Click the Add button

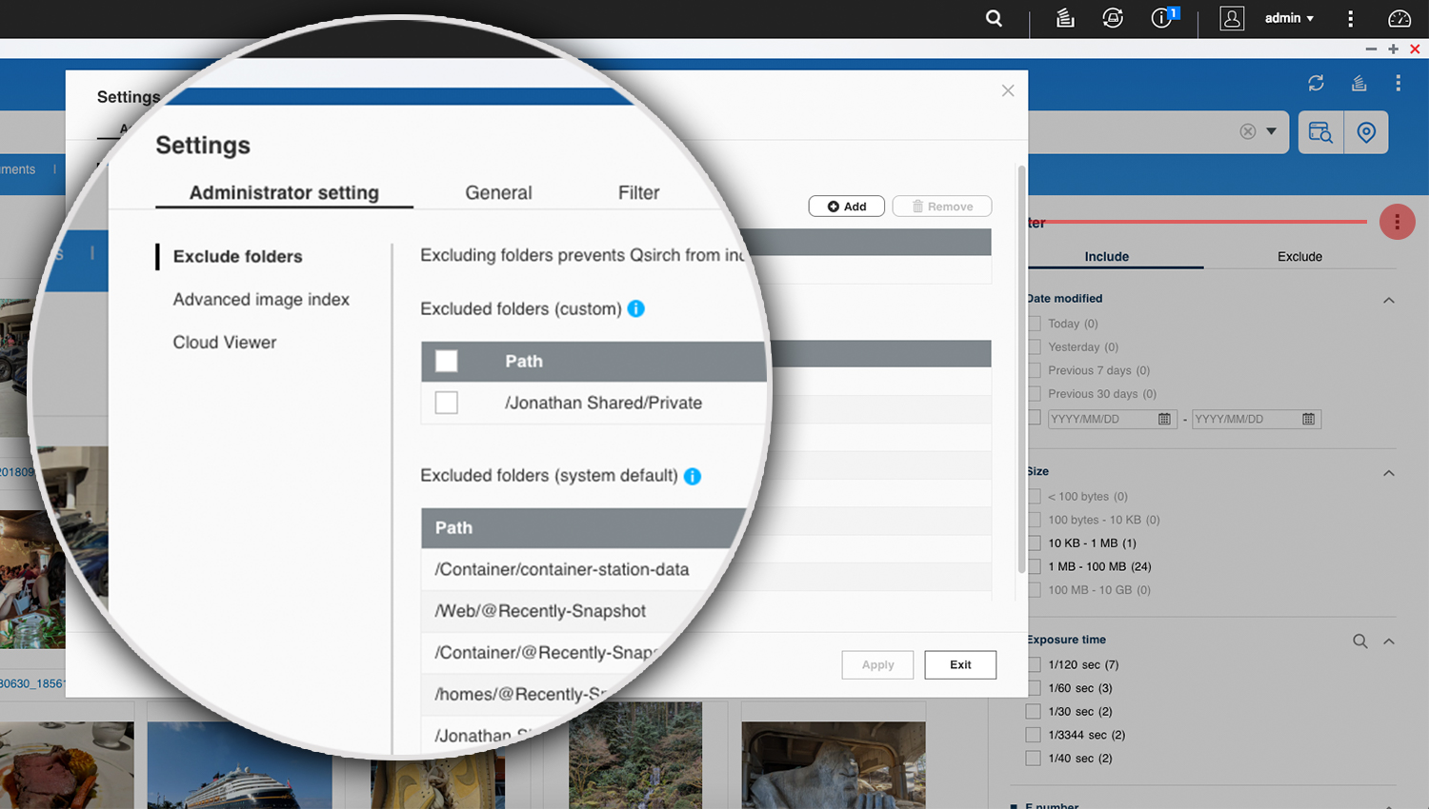point(847,207)
